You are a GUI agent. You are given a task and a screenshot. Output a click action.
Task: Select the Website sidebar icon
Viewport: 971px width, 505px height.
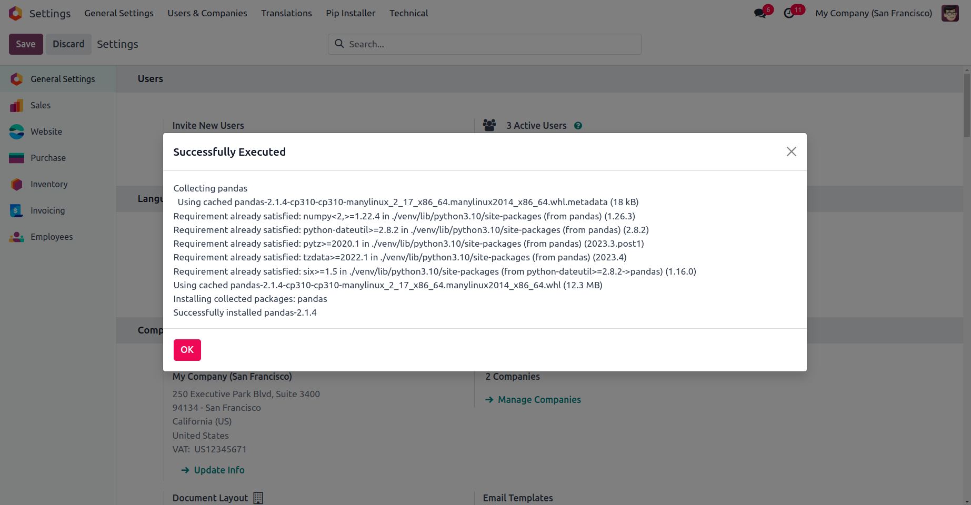[x=17, y=132]
